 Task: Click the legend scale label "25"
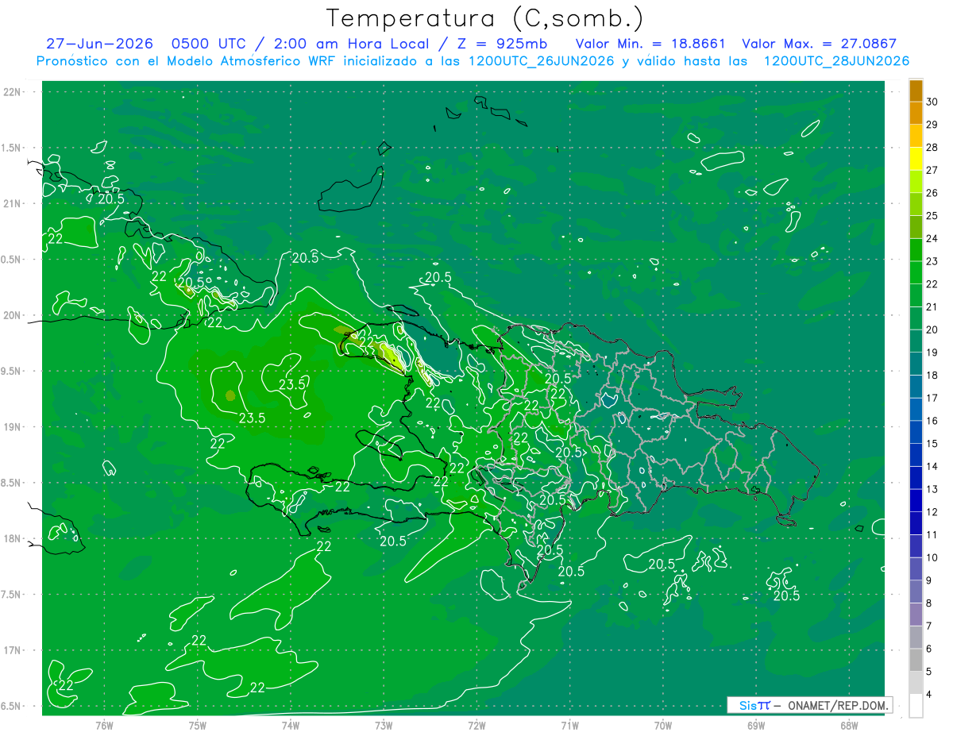click(x=933, y=215)
